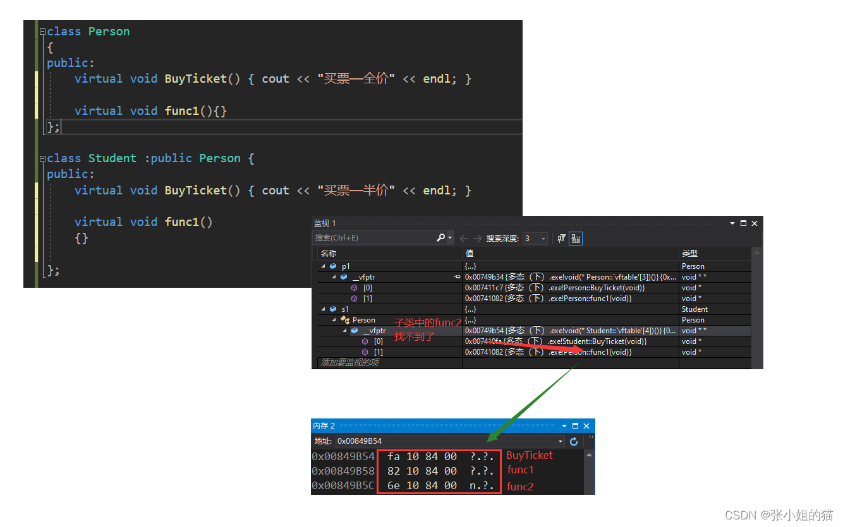Viewport: 843px width, 527px height.
Task: Collapse the p1 tree node
Action: (x=323, y=266)
